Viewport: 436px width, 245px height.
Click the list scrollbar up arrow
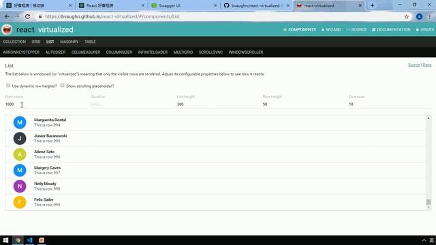click(x=429, y=118)
